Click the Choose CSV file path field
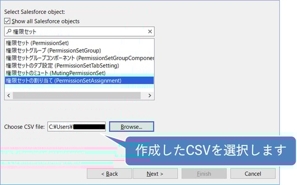297x185 pixels. click(77, 127)
